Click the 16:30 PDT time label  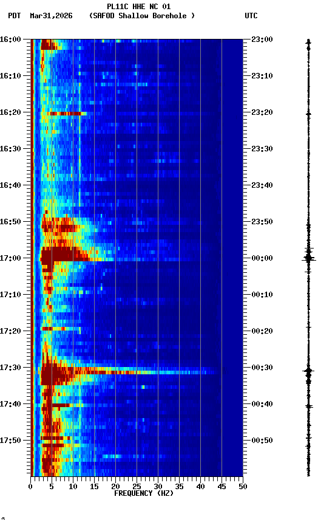[x=10, y=149]
